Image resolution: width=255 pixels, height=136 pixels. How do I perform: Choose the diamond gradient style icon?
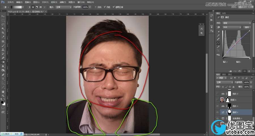(44, 7)
